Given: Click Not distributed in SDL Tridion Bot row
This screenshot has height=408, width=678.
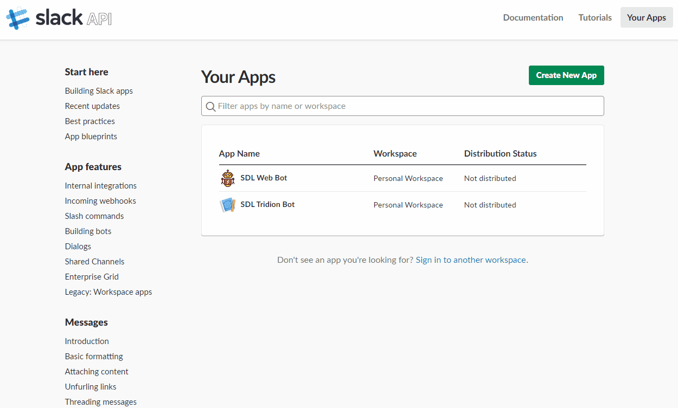Looking at the screenshot, I should coord(490,205).
